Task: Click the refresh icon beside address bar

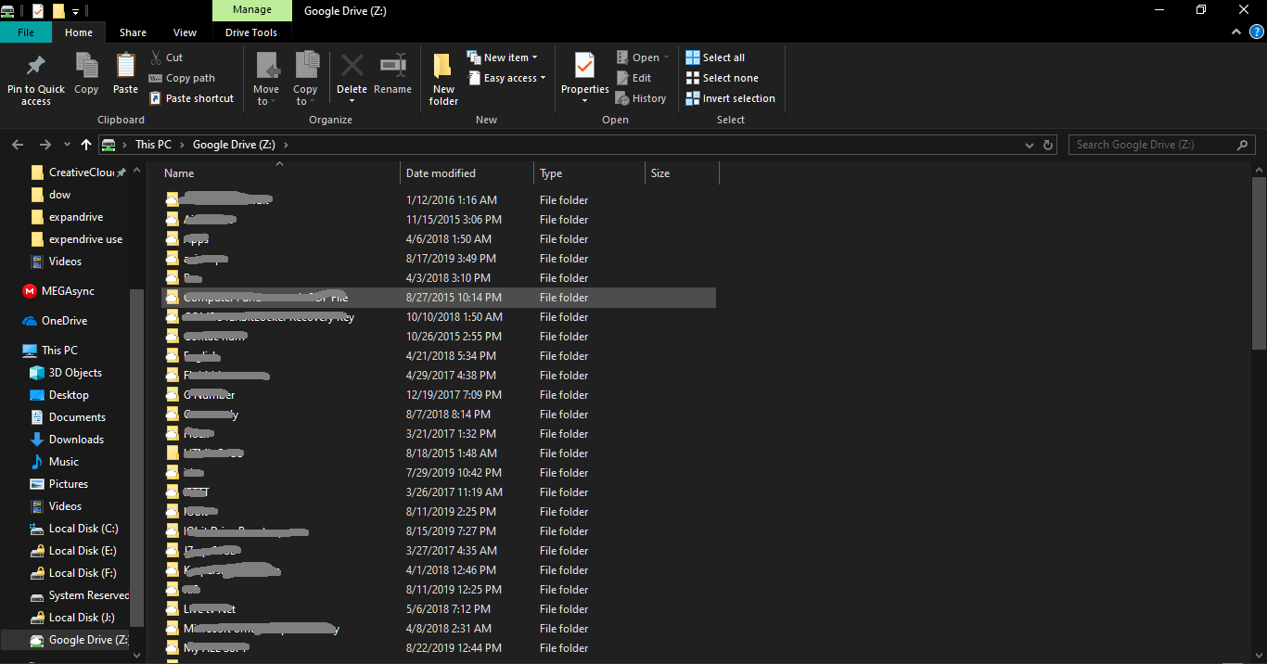Action: coord(1049,146)
